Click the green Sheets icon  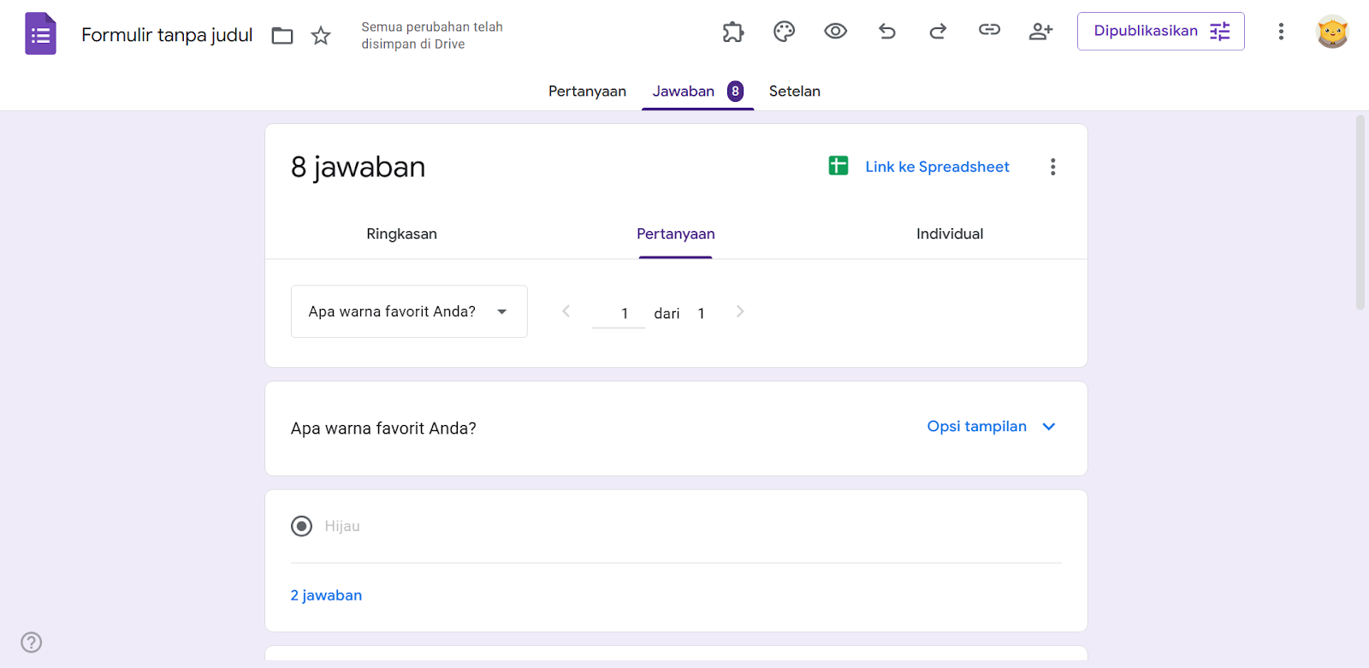[839, 166]
